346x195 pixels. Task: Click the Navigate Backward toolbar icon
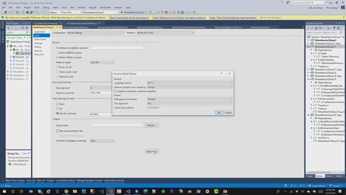click(x=6, y=12)
